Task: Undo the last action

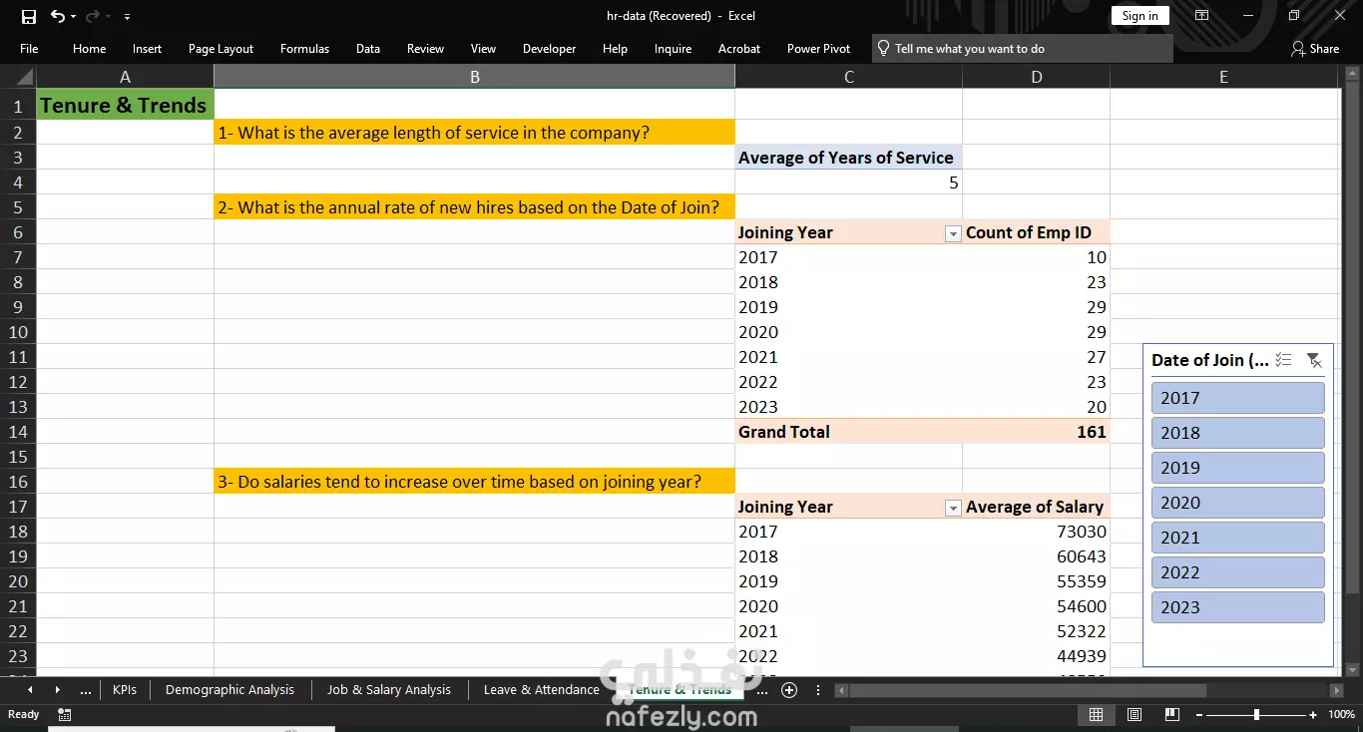Action: click(x=58, y=16)
